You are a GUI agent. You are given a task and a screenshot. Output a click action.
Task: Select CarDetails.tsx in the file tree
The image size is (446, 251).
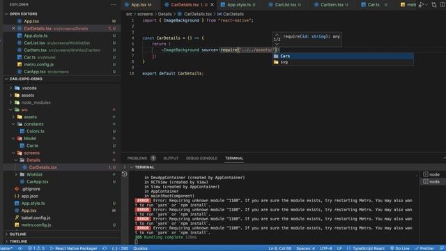coord(43,167)
